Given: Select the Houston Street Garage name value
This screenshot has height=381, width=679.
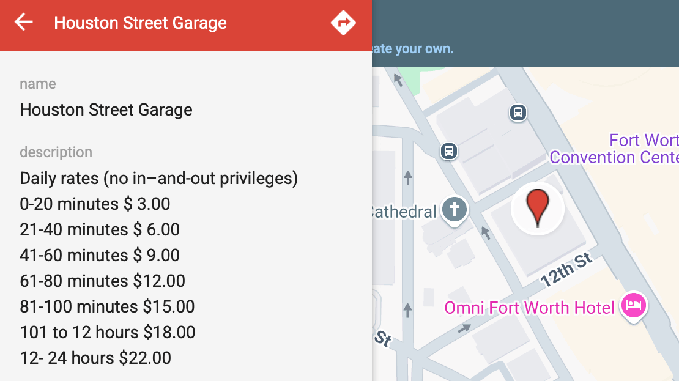Looking at the screenshot, I should pos(106,110).
